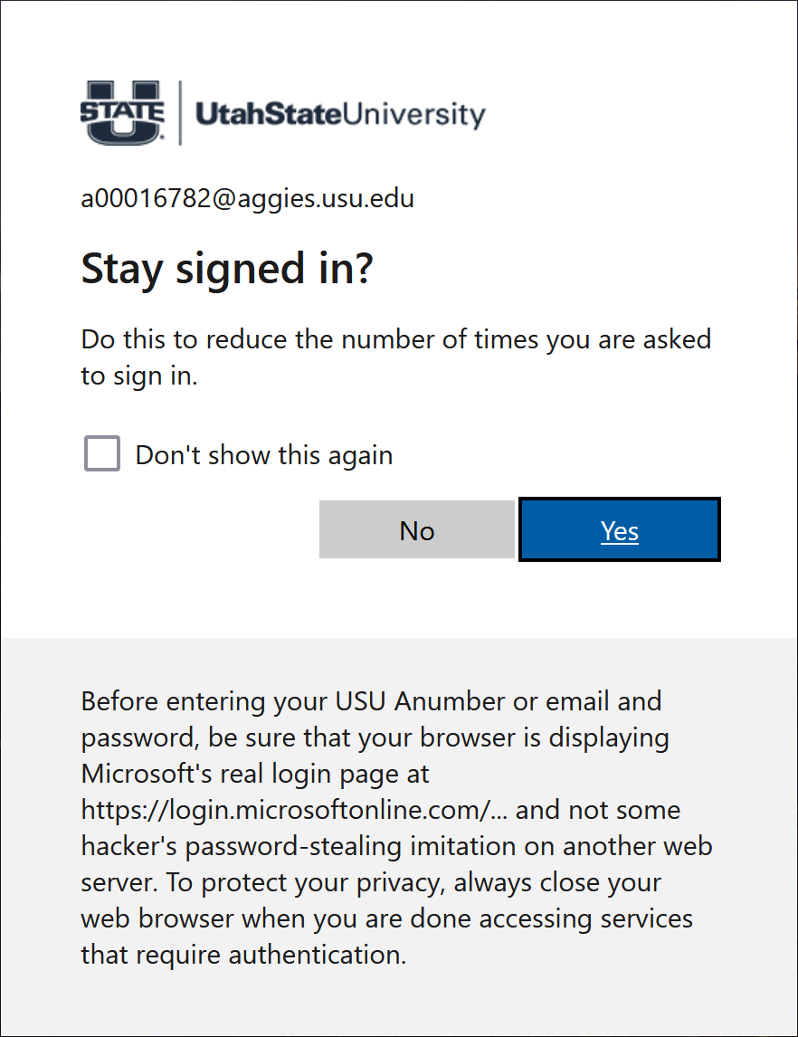Click the "Before entering your USU Anumber" line
This screenshot has width=798, height=1037.
[x=371, y=700]
